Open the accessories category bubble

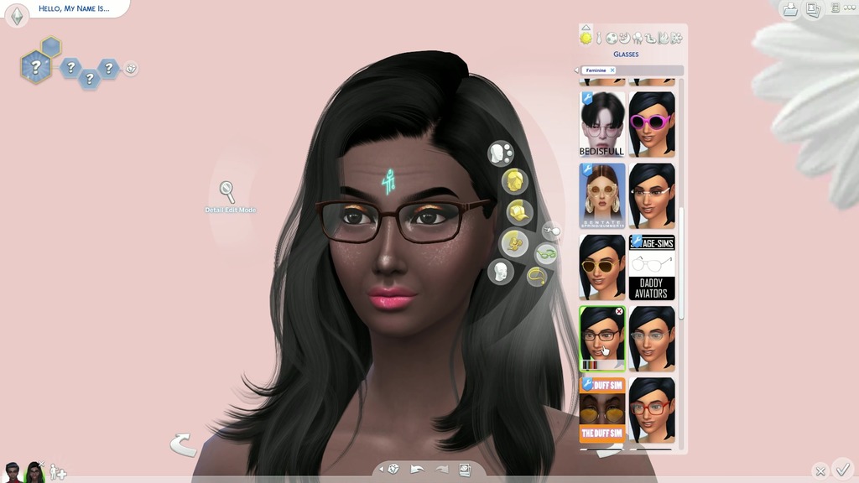click(x=514, y=242)
